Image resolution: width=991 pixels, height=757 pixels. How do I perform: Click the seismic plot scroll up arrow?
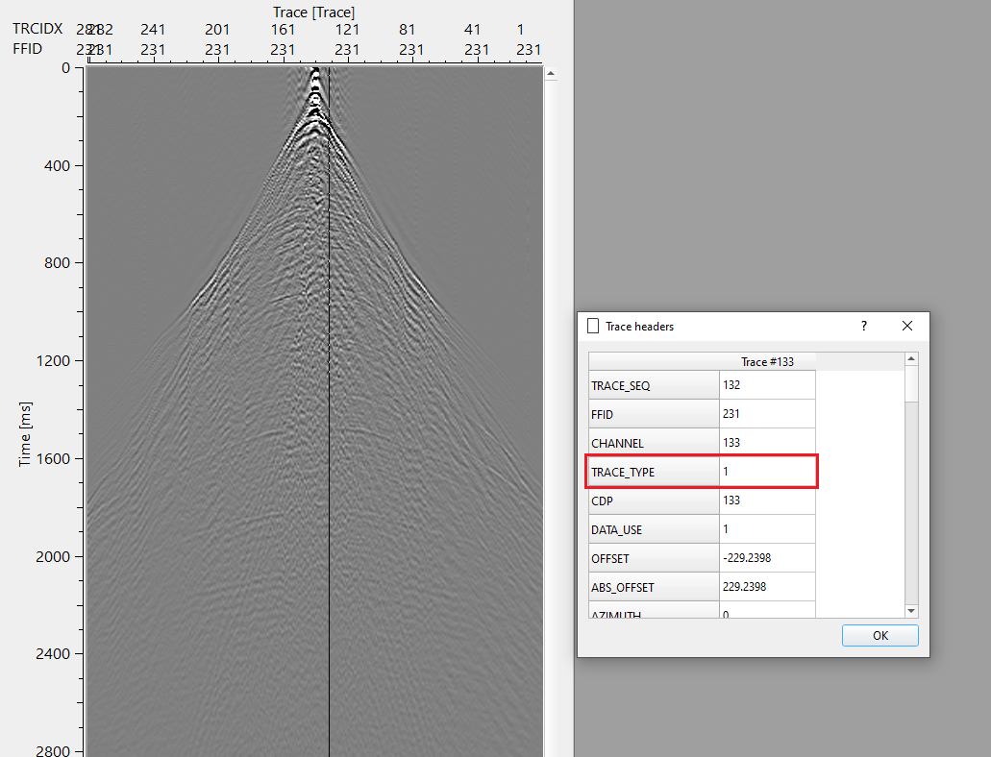pos(551,73)
